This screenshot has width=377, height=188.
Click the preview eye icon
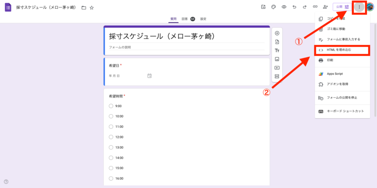tap(284, 7)
